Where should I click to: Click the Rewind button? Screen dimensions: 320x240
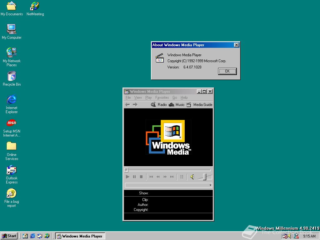pyautogui.click(x=158, y=177)
